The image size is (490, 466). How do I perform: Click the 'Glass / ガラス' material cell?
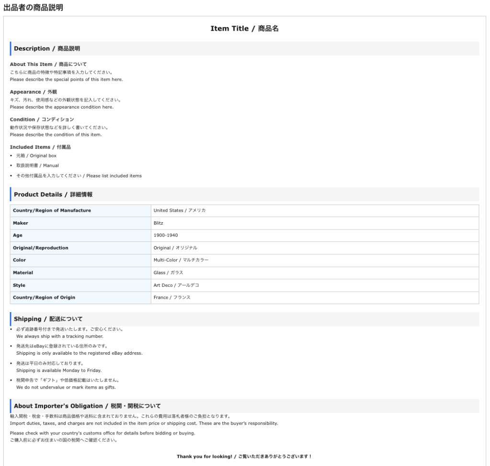[x=168, y=273]
